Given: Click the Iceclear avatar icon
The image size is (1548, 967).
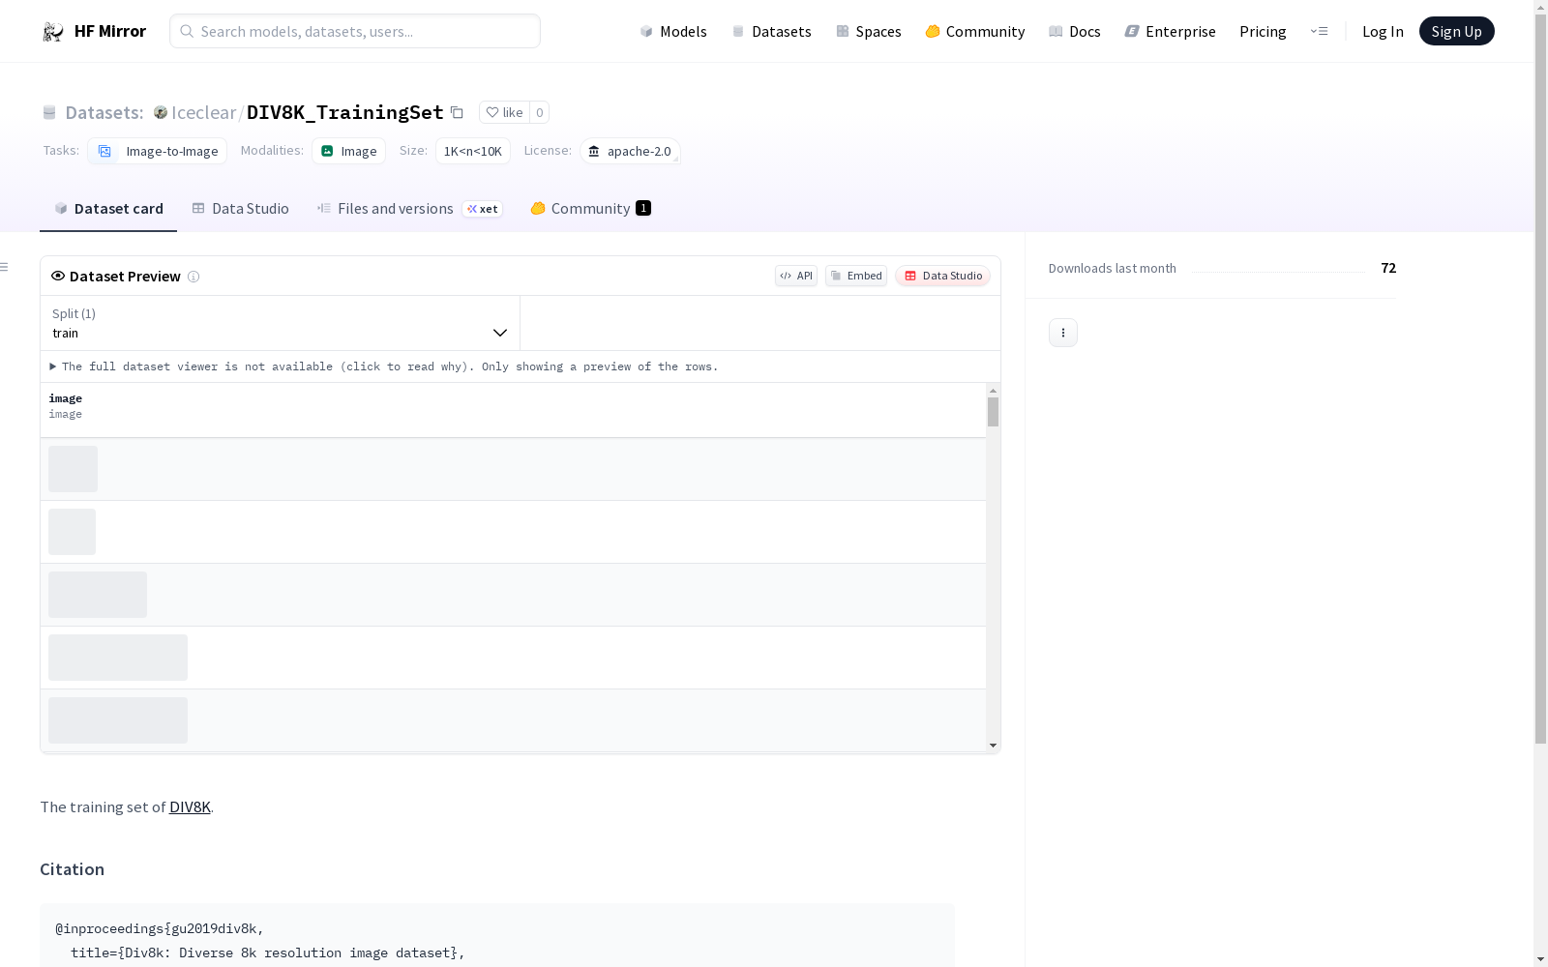Looking at the screenshot, I should (x=161, y=112).
